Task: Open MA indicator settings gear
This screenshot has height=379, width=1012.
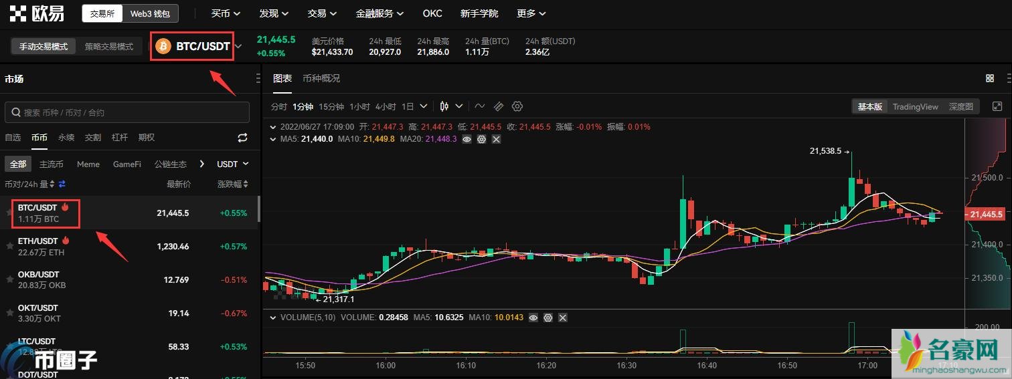Action: pos(481,139)
